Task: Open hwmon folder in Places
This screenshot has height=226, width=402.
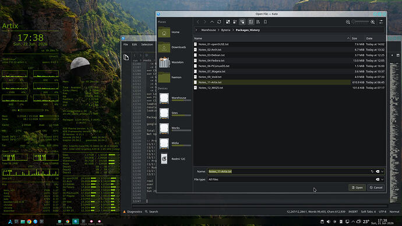Action: coord(174,77)
